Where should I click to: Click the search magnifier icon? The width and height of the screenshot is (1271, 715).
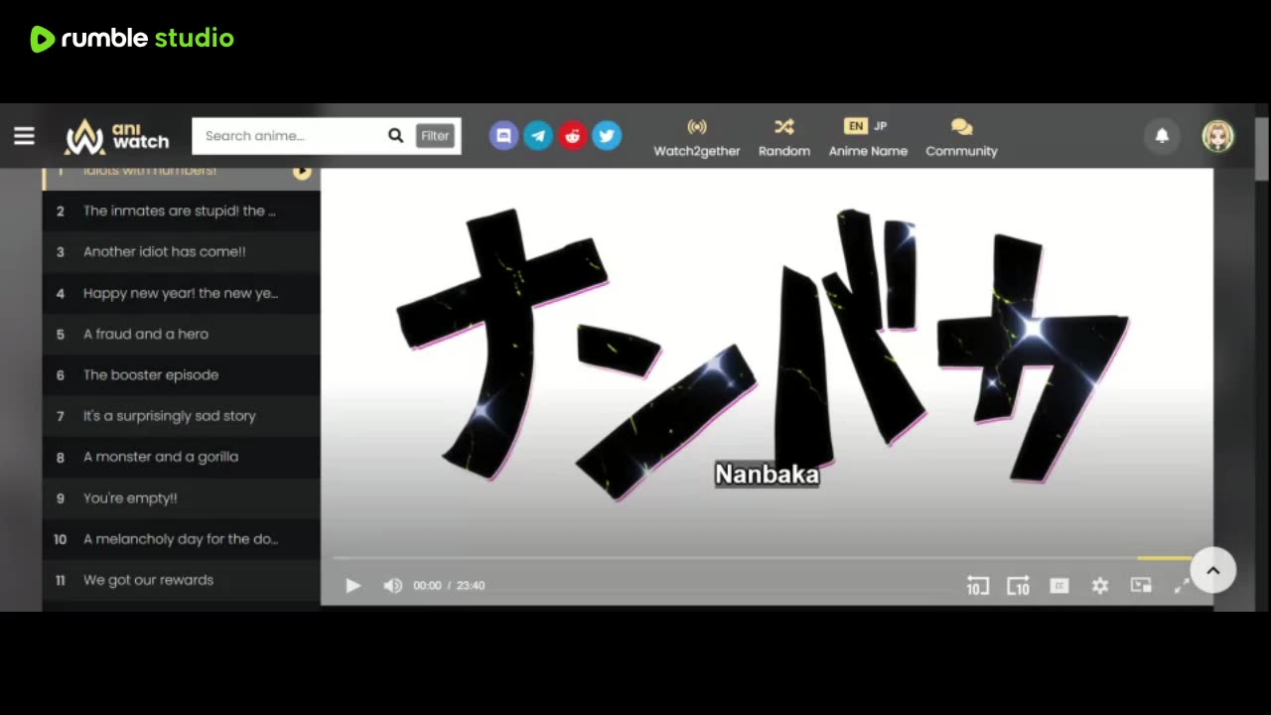click(395, 136)
